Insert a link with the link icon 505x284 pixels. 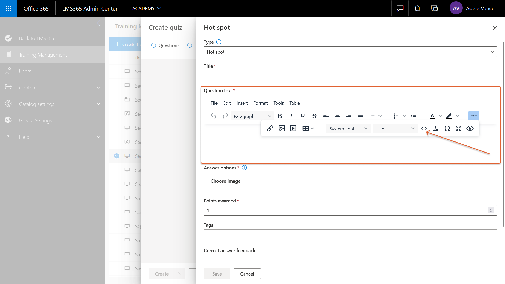coord(270,128)
